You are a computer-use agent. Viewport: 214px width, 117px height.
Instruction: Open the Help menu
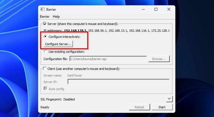pos(56,17)
